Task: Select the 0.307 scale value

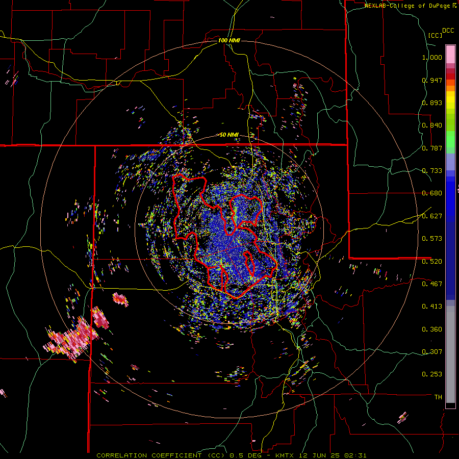Action: coord(432,352)
